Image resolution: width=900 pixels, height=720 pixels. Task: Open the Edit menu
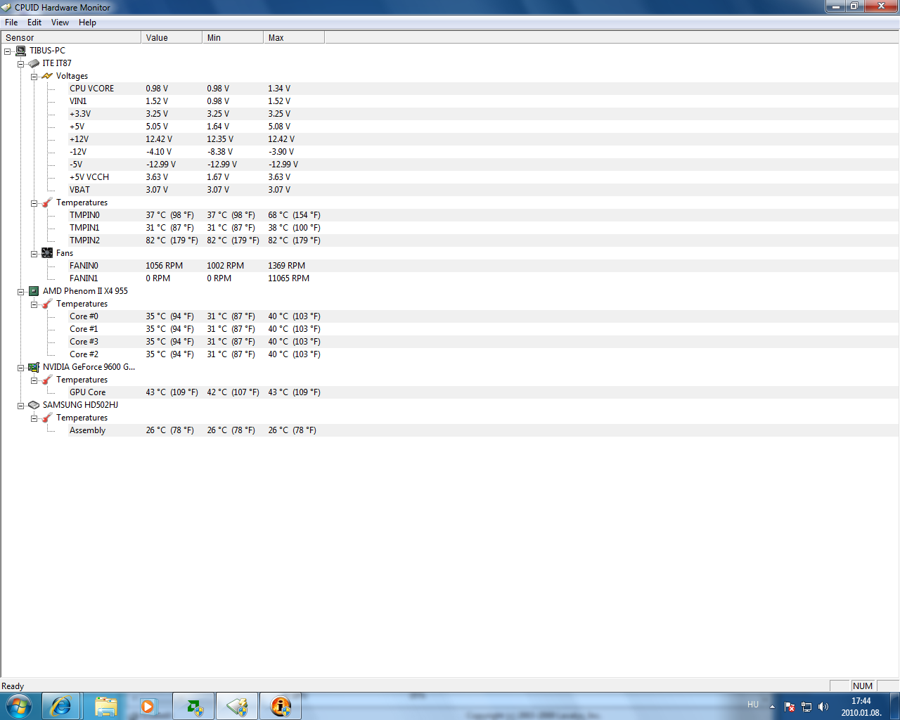pyautogui.click(x=34, y=22)
